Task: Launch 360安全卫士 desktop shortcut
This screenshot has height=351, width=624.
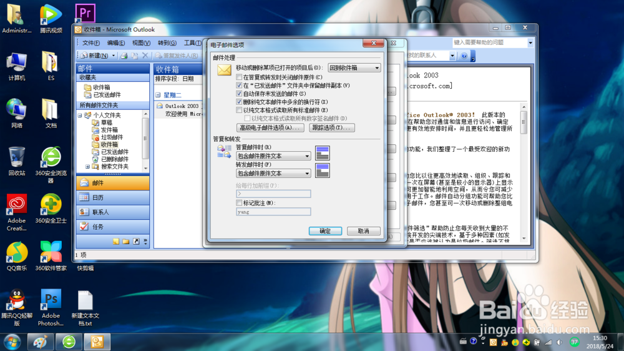Action: 51,209
